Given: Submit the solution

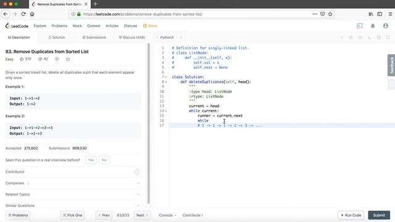Looking at the screenshot, I should coord(379,215).
